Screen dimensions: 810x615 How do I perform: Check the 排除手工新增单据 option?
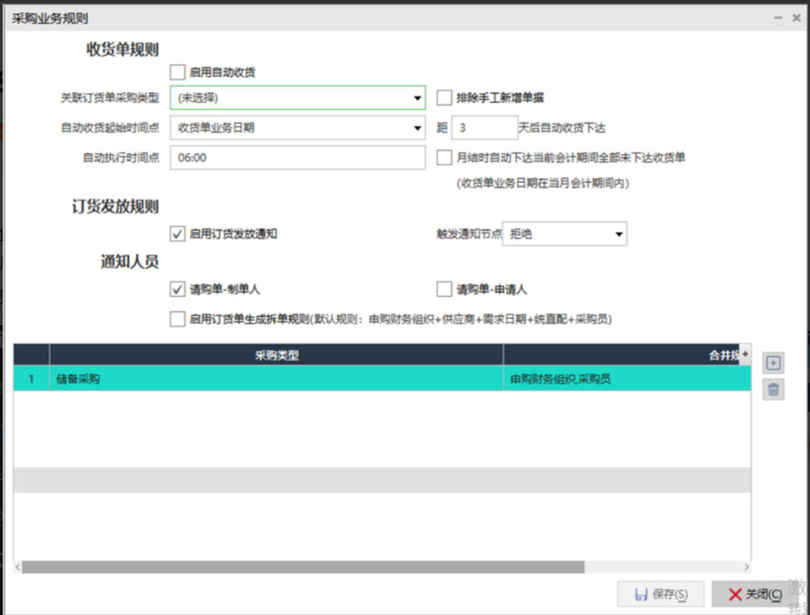pyautogui.click(x=444, y=98)
